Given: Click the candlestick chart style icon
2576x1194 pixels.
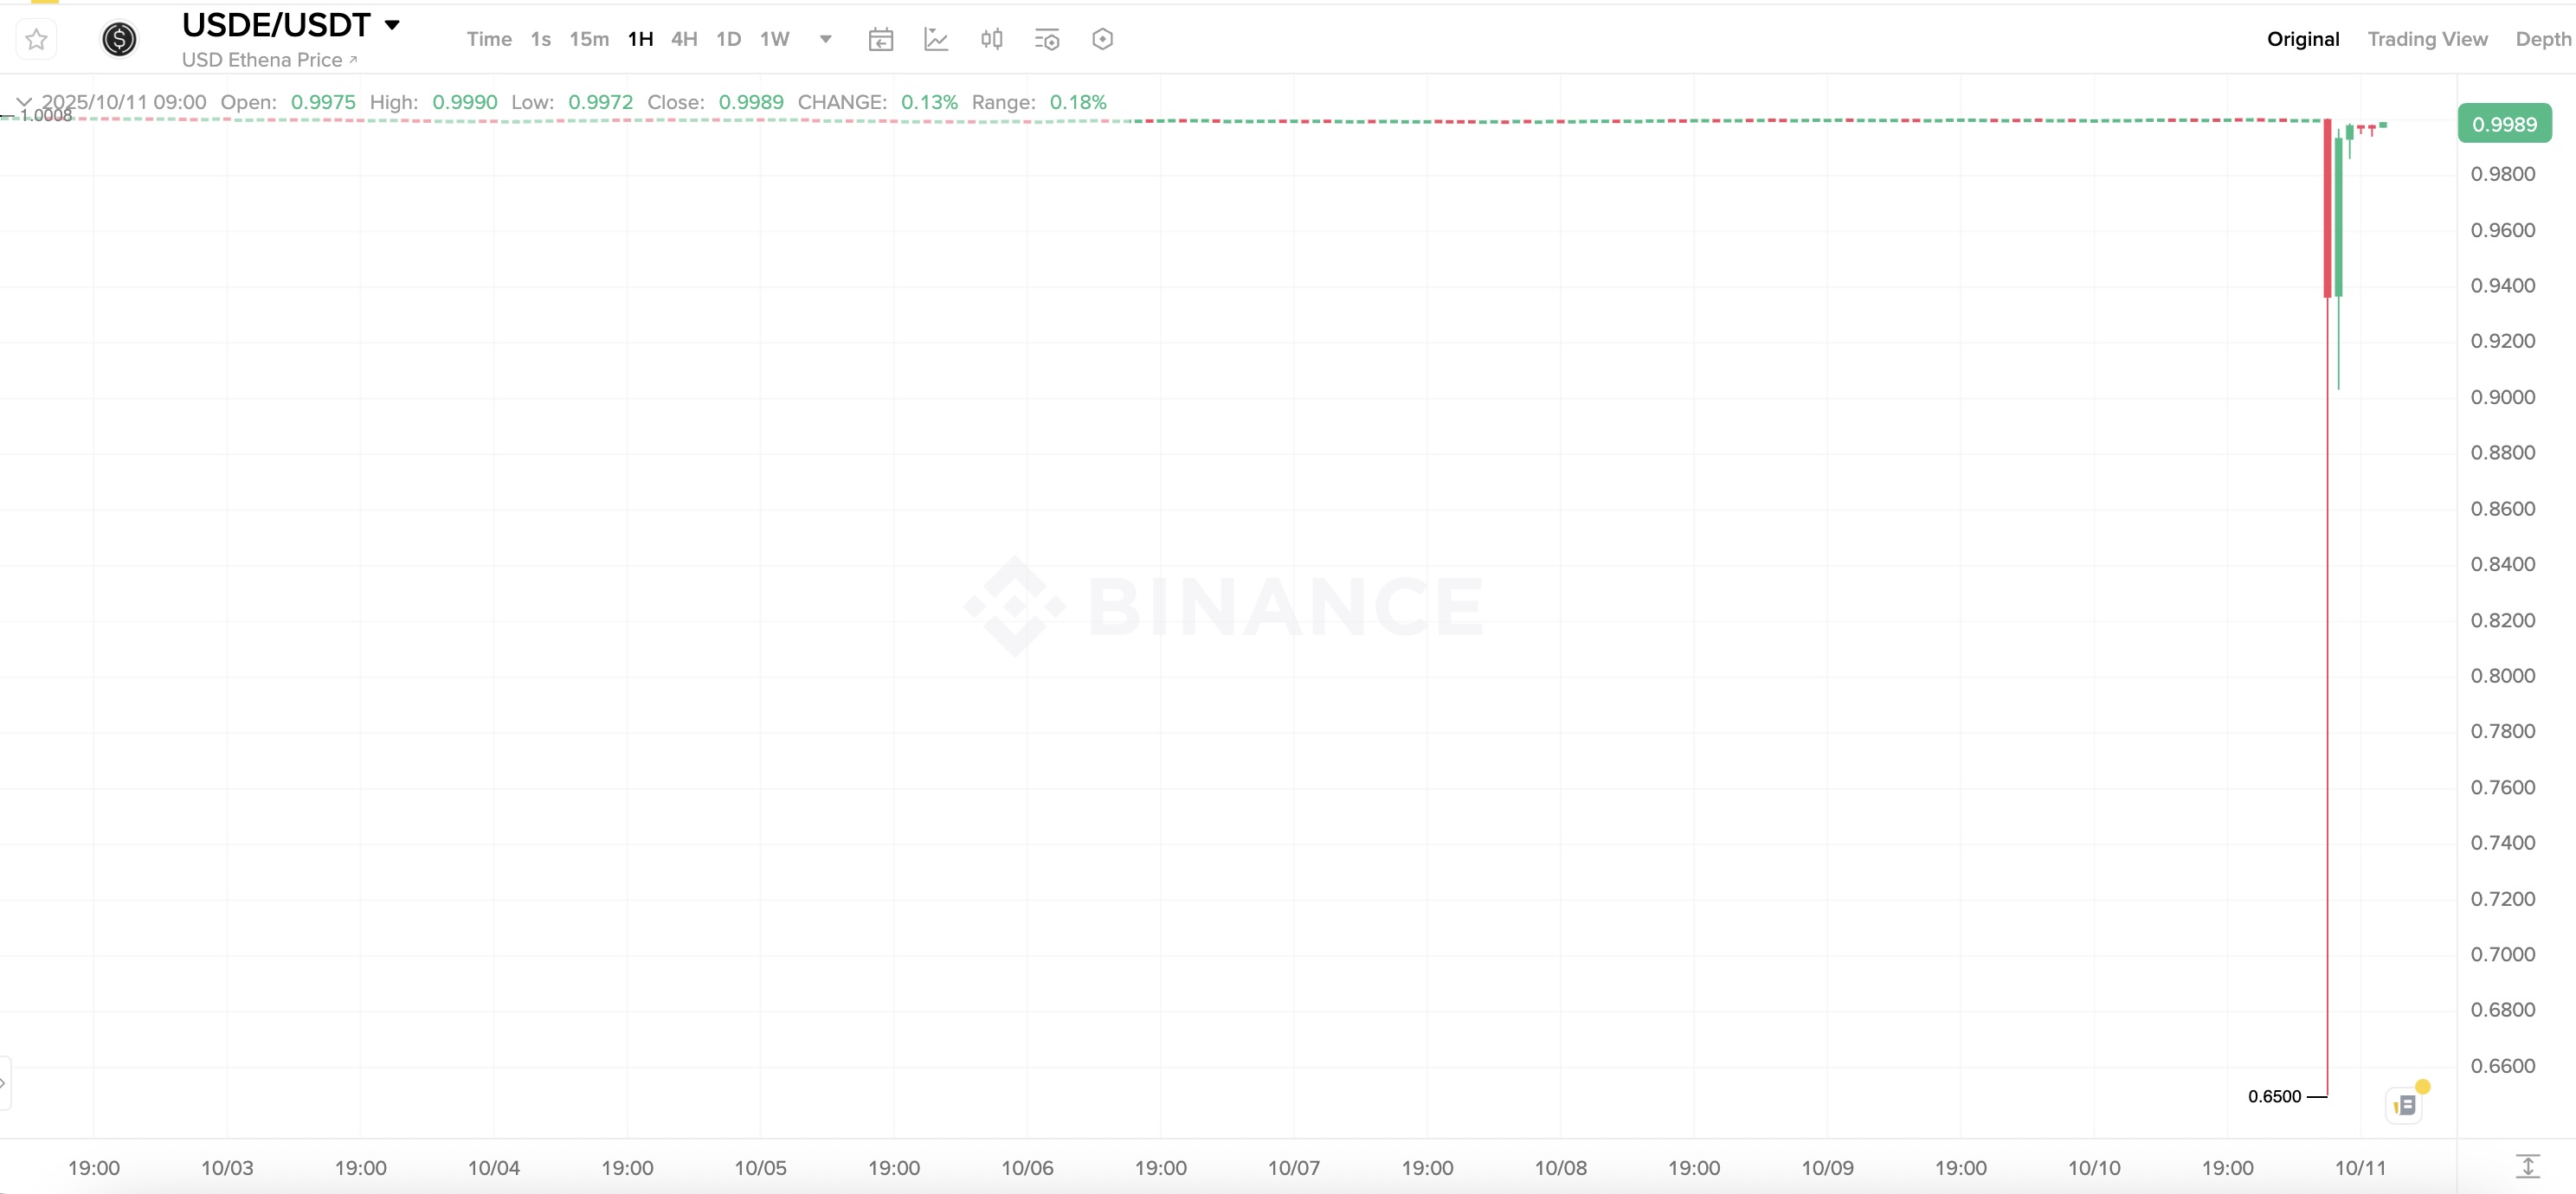Looking at the screenshot, I should coord(991,39).
